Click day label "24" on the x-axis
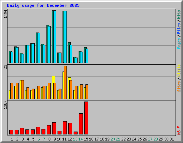 tap(134, 139)
